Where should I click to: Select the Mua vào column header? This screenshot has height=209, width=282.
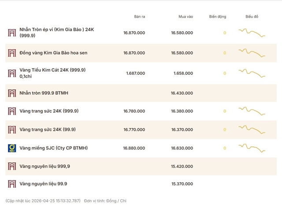186,17
